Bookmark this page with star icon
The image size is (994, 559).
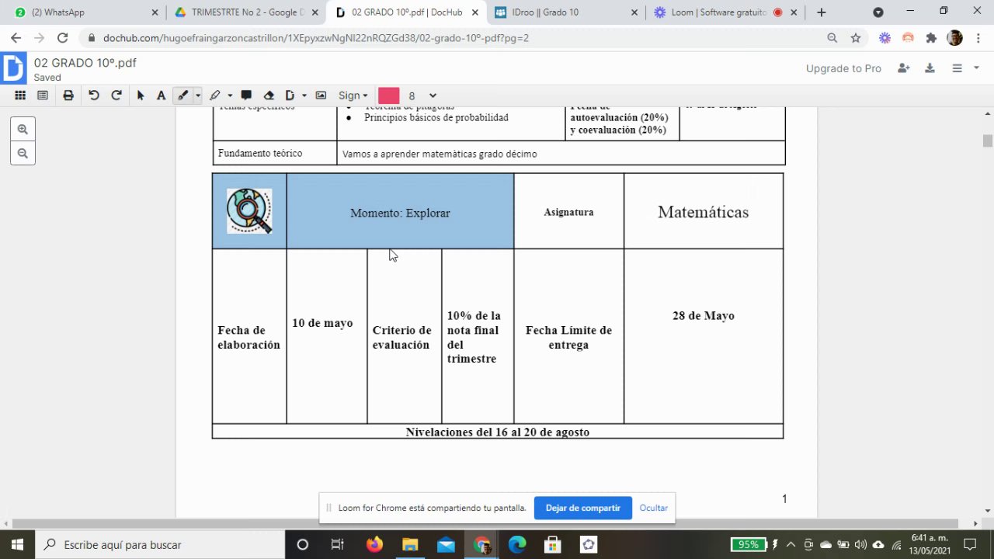[x=855, y=37]
